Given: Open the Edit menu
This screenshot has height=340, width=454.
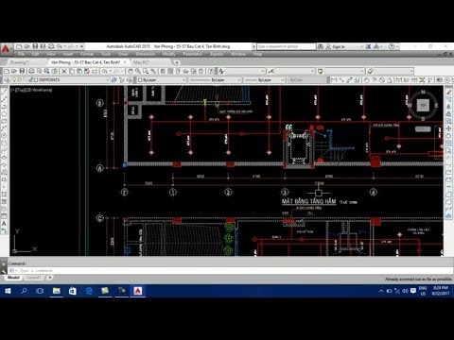Looking at the screenshot, I should (35, 54).
